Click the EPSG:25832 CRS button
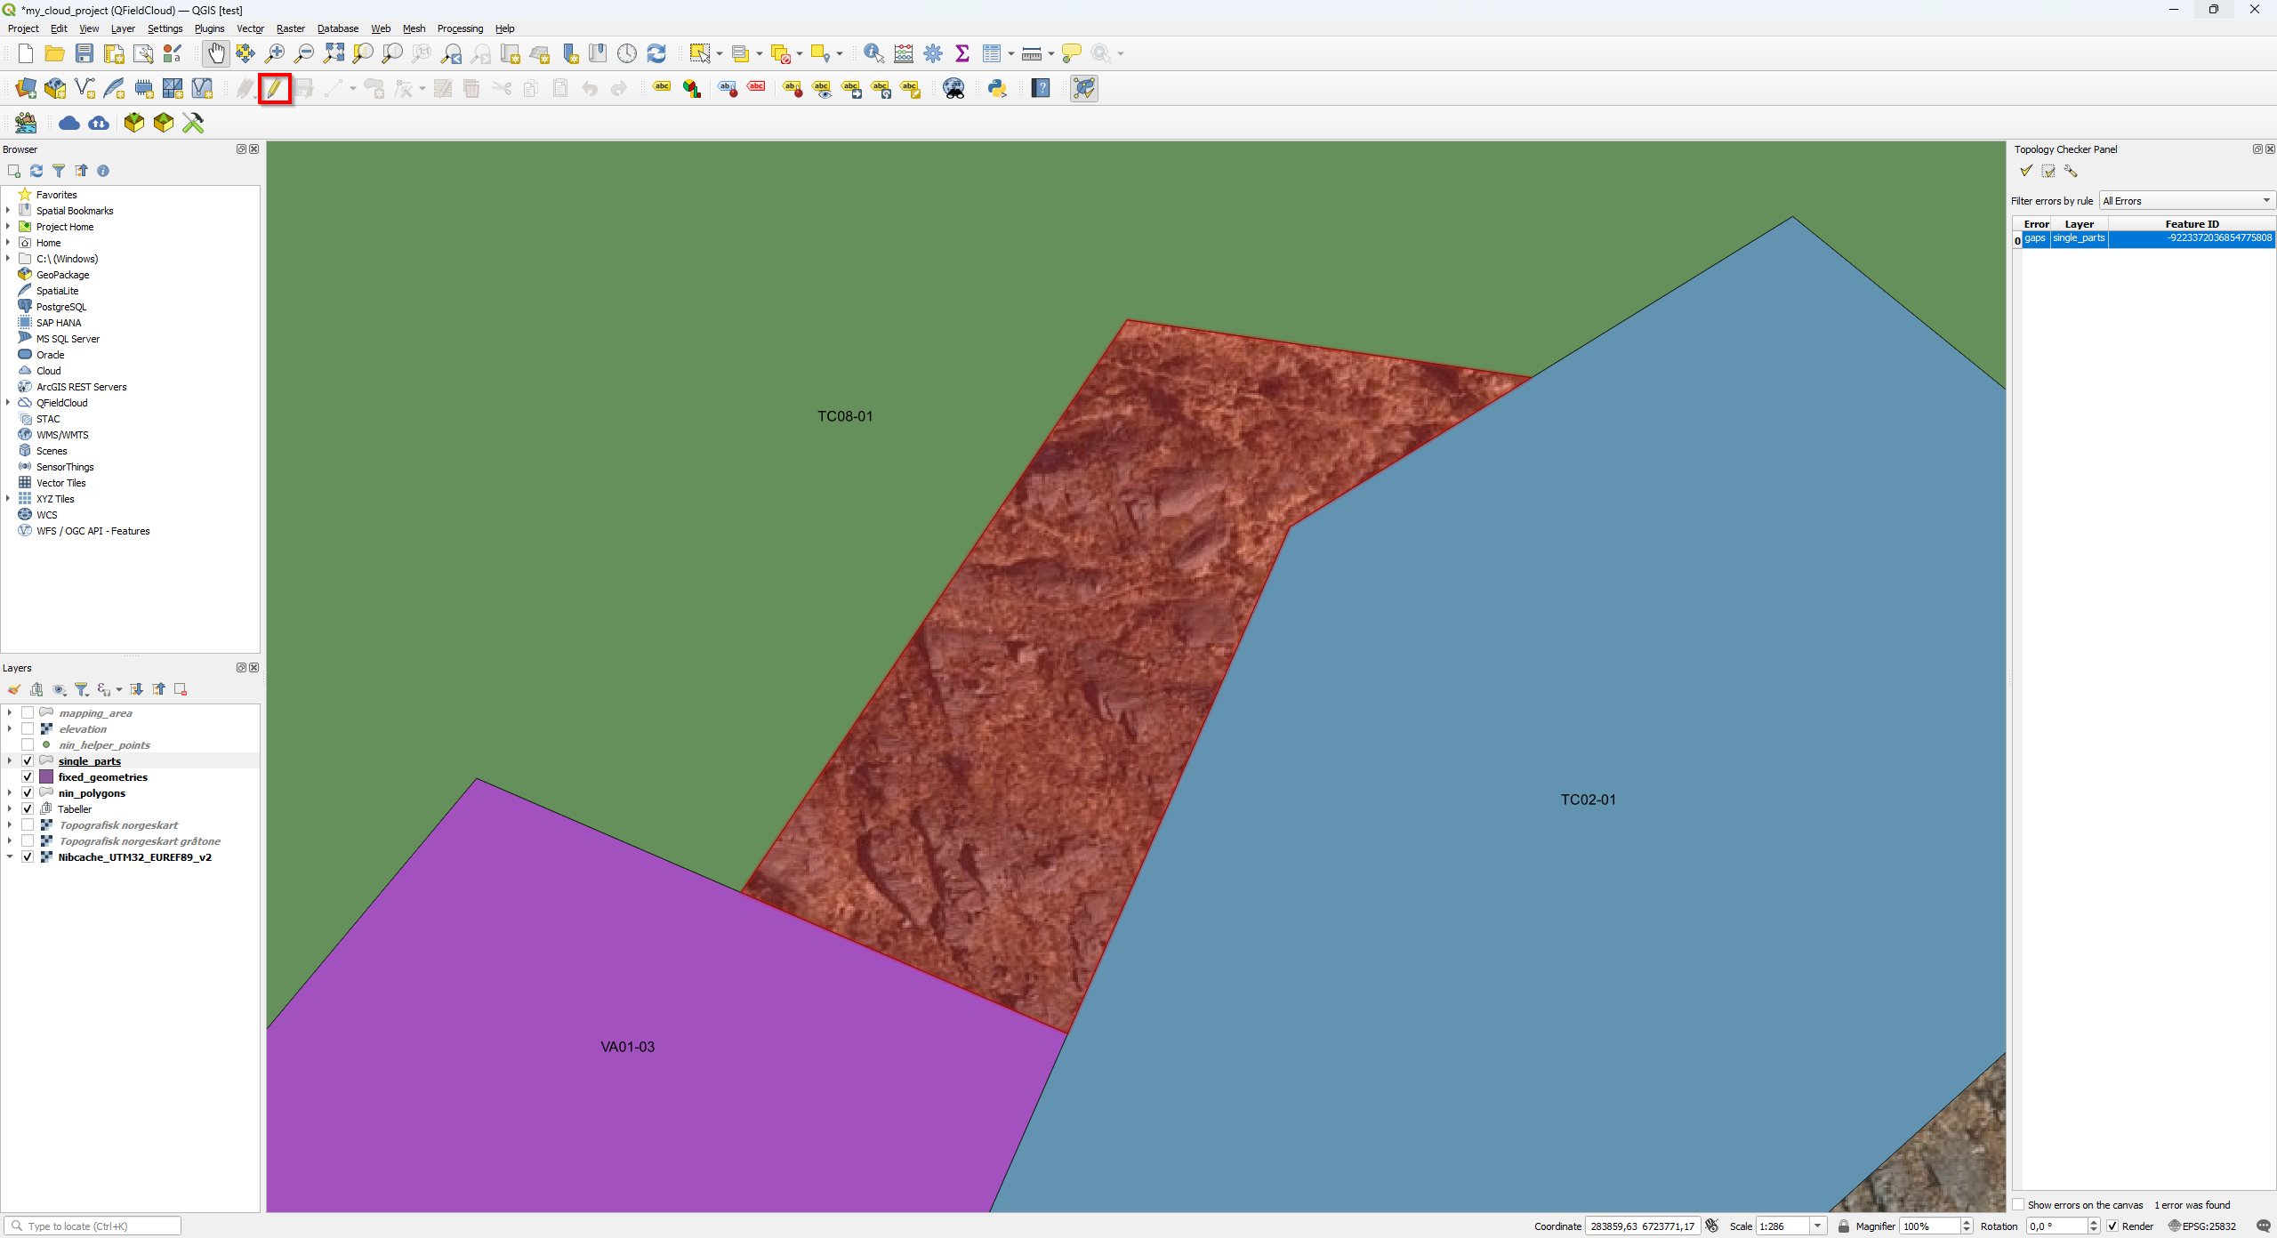2277x1238 pixels. tap(2202, 1226)
